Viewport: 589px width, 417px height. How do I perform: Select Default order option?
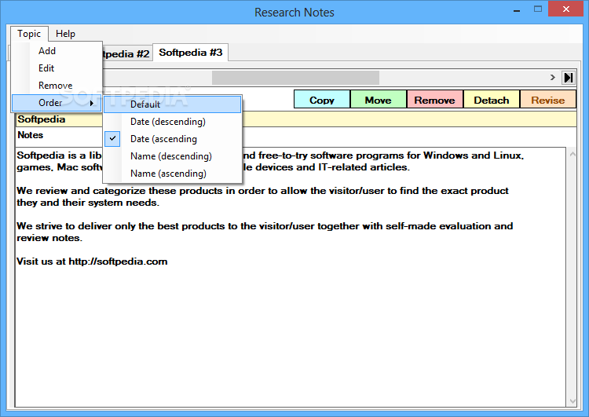173,104
